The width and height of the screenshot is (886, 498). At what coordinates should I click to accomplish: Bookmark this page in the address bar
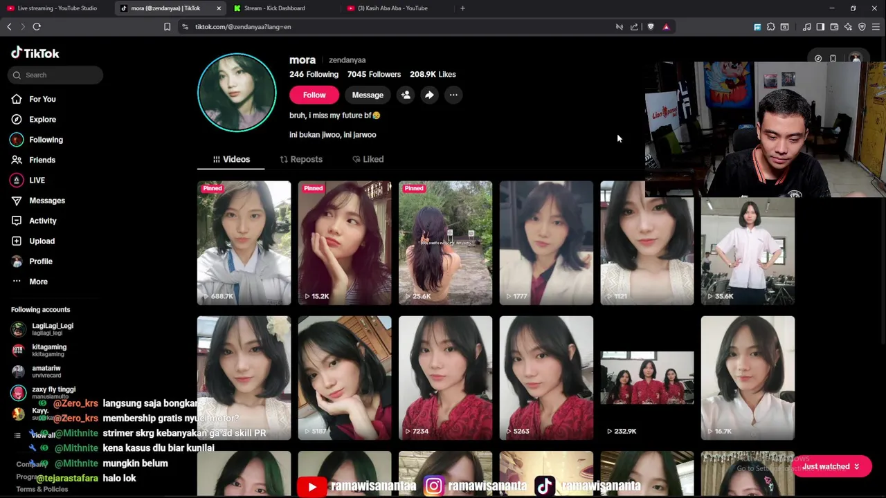[x=167, y=26]
